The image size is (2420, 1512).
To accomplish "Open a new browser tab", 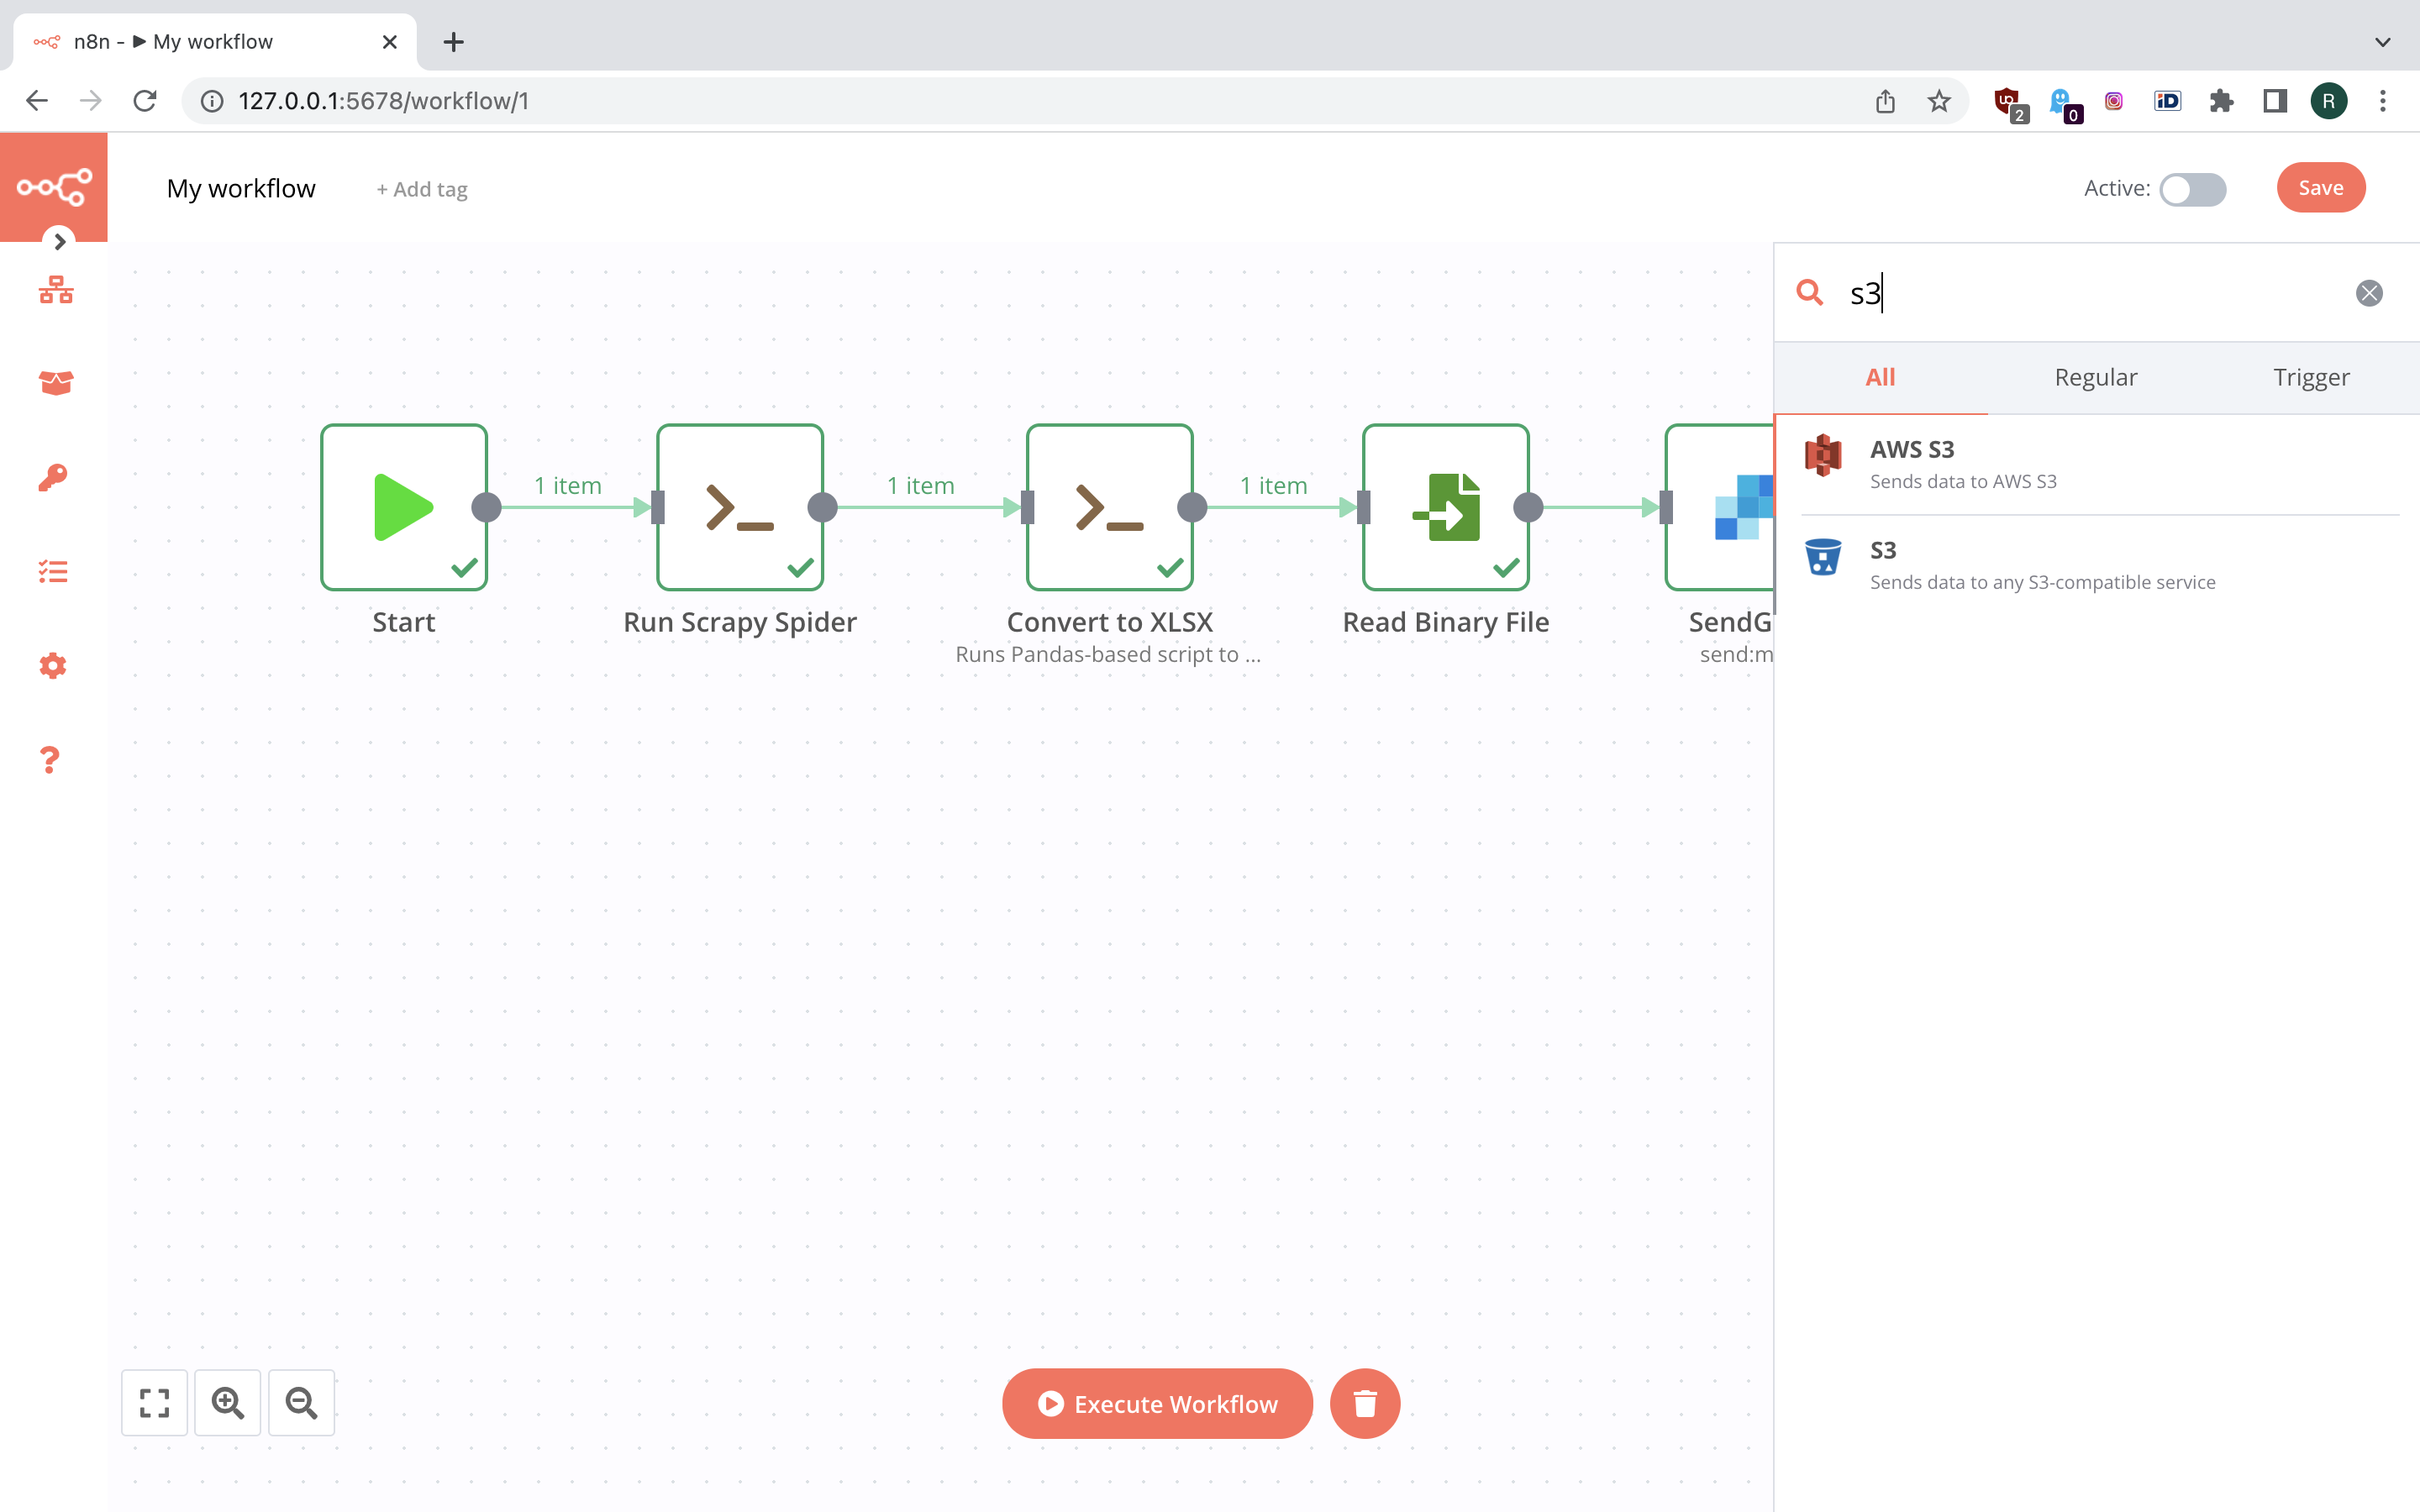I will (x=453, y=42).
